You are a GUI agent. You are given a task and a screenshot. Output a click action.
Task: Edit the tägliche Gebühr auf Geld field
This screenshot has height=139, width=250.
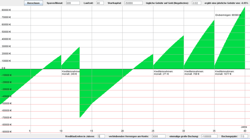[196, 3]
